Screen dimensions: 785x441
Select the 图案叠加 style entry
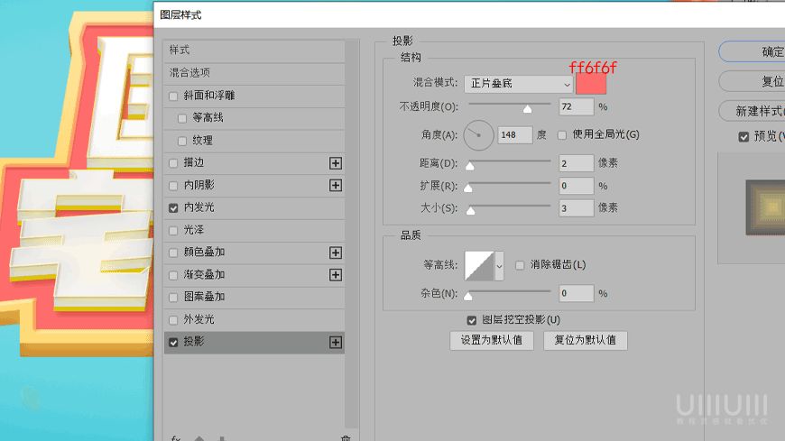(x=254, y=298)
